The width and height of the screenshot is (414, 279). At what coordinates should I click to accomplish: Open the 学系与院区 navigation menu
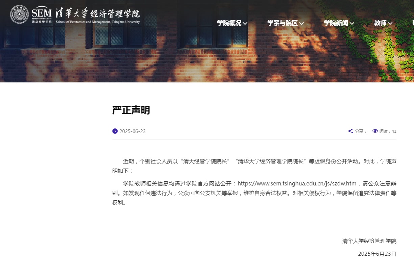point(282,23)
